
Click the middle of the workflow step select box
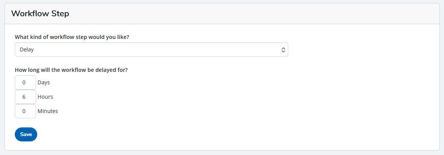(x=151, y=50)
